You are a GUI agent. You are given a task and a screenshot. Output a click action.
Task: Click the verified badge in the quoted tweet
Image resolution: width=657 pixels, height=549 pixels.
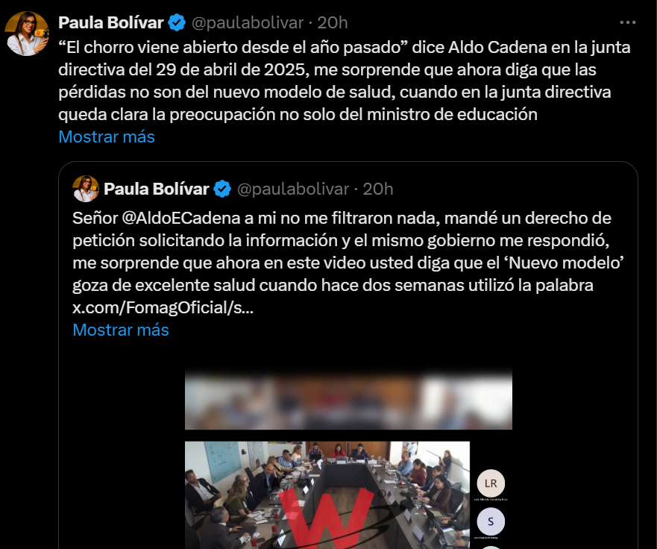[x=222, y=189]
